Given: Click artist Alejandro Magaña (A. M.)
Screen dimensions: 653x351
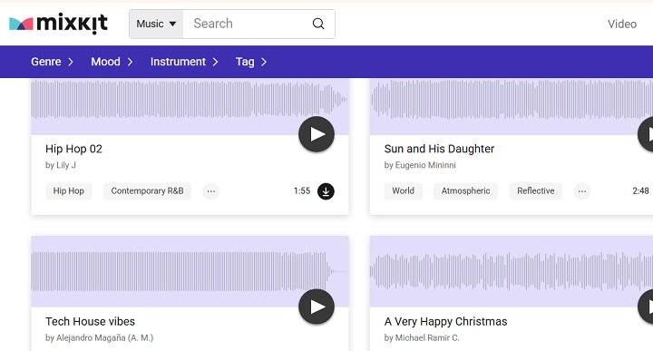Looking at the screenshot, I should click(x=104, y=337).
